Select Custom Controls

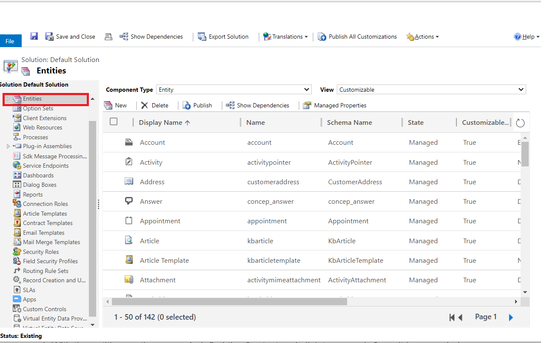click(44, 309)
